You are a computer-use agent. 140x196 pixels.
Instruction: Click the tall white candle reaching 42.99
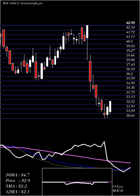pos(87,32)
